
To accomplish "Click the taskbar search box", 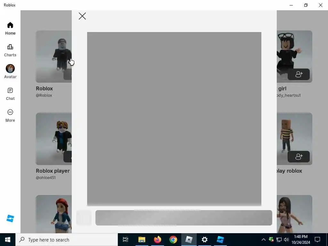I will [x=67, y=240].
